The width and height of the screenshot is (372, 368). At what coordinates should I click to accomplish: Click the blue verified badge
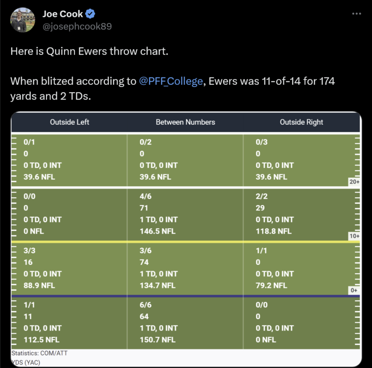(90, 14)
